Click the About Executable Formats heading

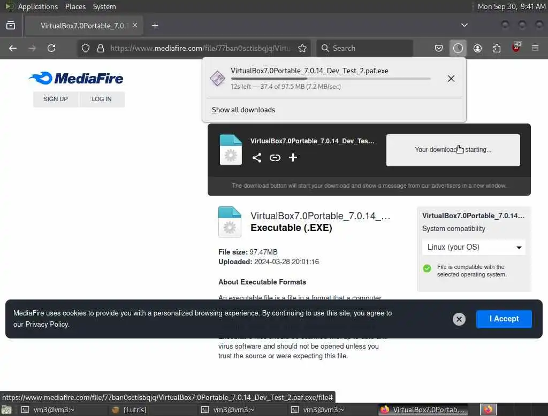262,282
